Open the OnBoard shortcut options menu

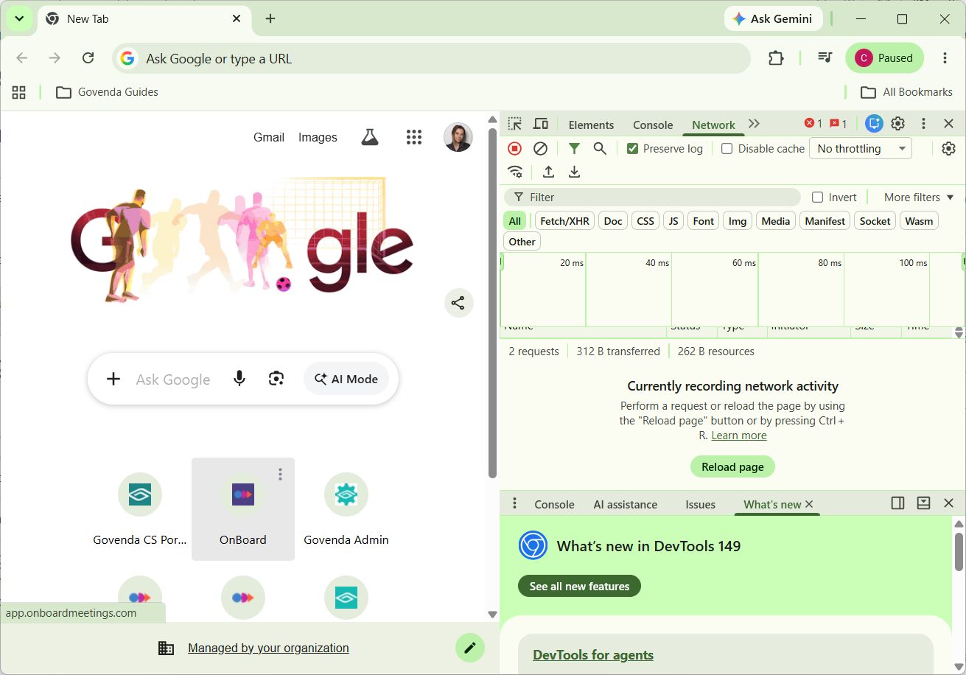pyautogui.click(x=280, y=475)
